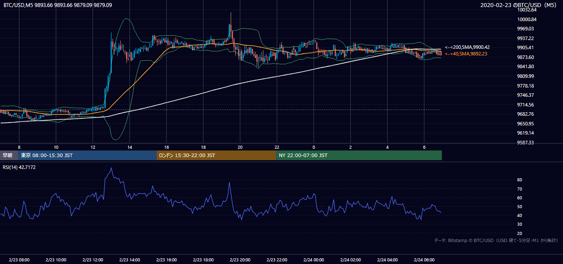Viewport: 563px width, 264px height.
Task: Click price axis label 9969.03
Action: (x=526, y=29)
